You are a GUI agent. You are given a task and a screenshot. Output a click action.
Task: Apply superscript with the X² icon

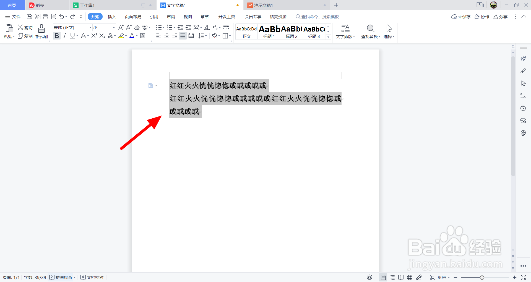94,36
